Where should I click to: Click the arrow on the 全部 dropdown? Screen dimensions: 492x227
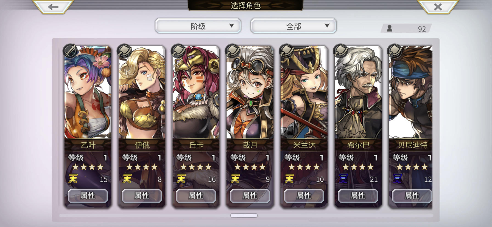pos(327,25)
